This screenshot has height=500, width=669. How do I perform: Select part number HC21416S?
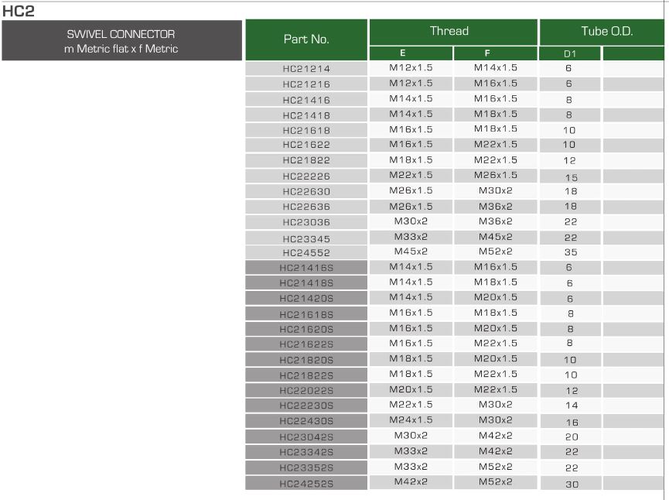tap(306, 268)
